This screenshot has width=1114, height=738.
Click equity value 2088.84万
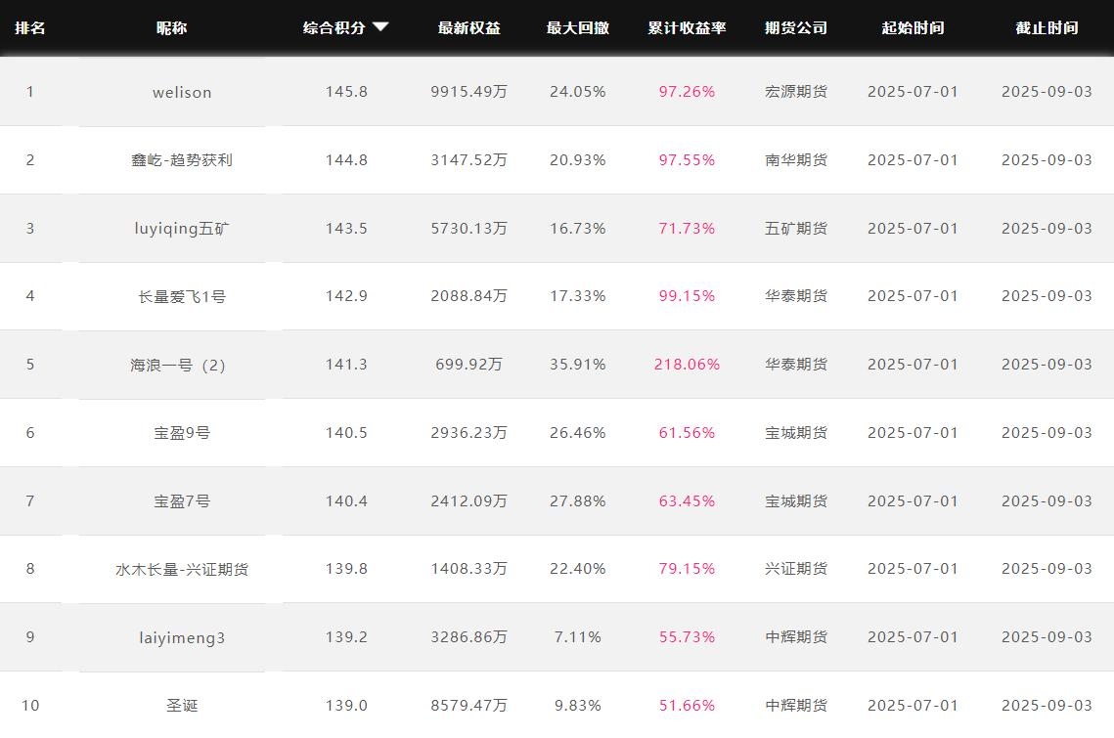(468, 295)
